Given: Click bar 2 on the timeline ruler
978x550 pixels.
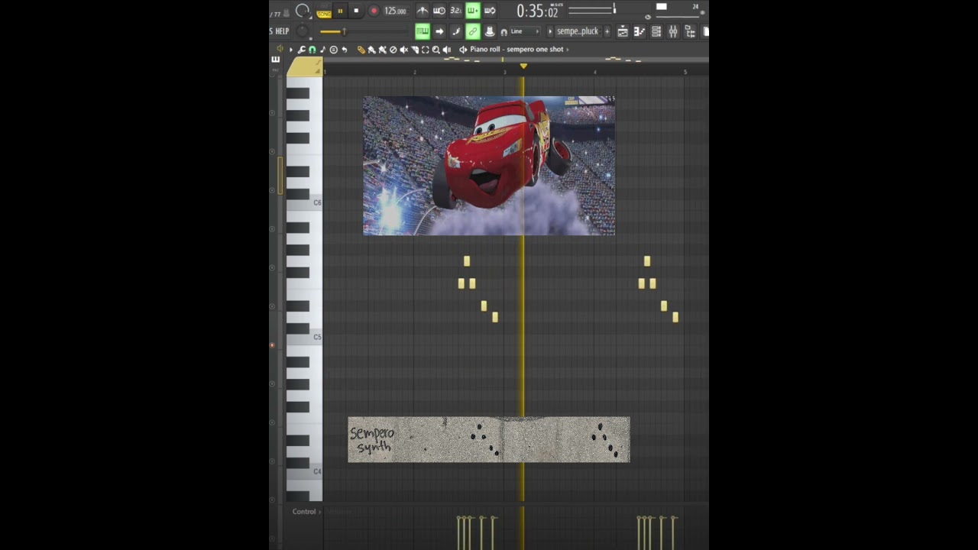Looking at the screenshot, I should [x=414, y=72].
